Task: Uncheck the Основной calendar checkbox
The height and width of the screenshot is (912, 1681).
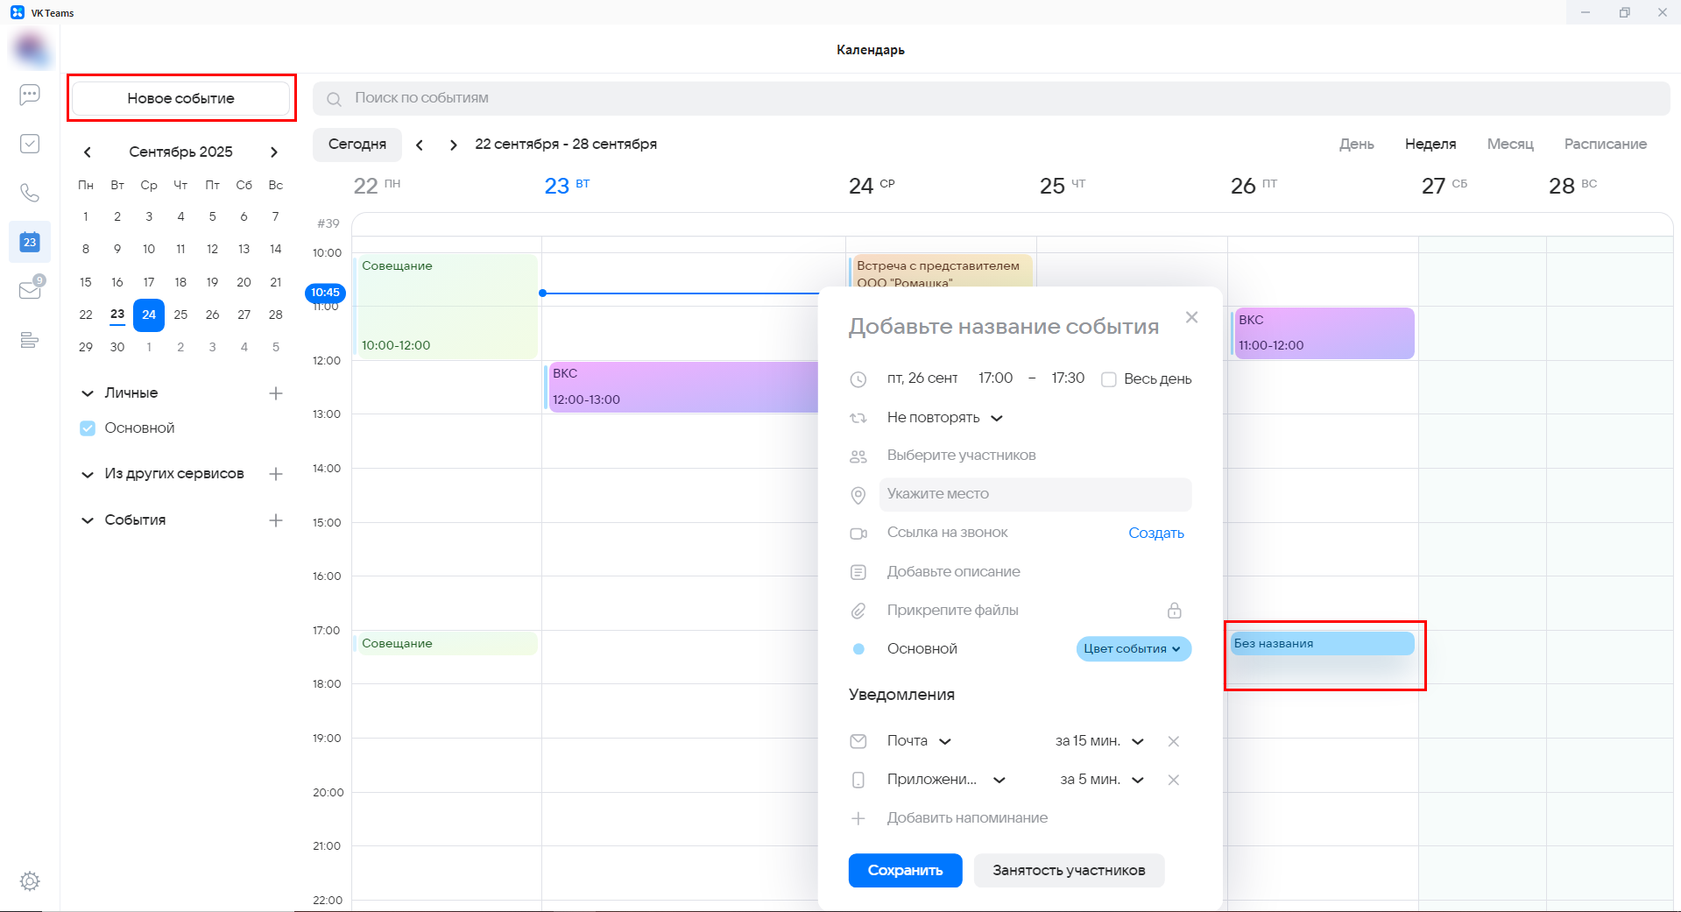Action: click(x=88, y=428)
